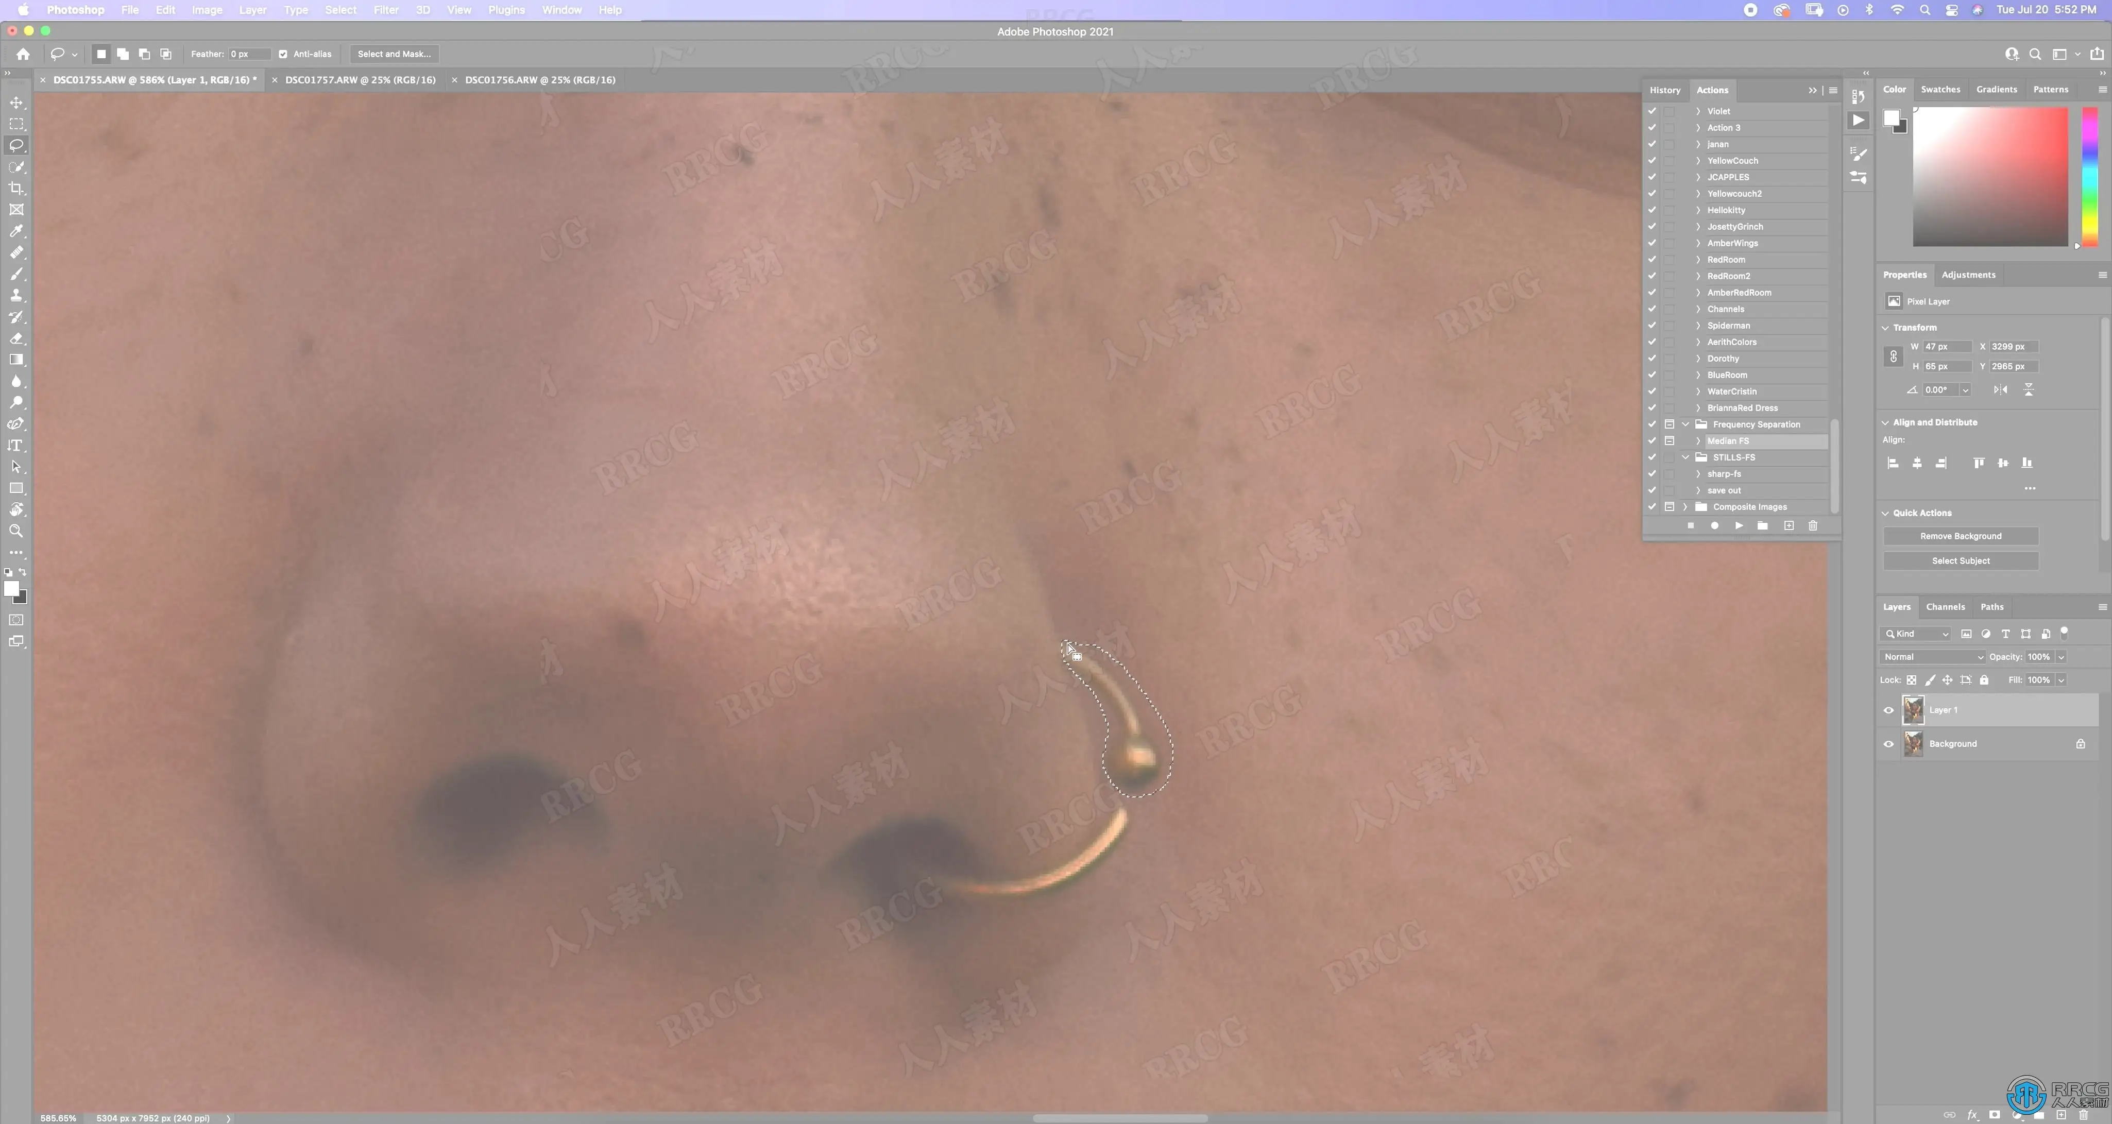This screenshot has width=2112, height=1124.
Task: Switch to the Swatches tab
Action: pyautogui.click(x=1940, y=89)
